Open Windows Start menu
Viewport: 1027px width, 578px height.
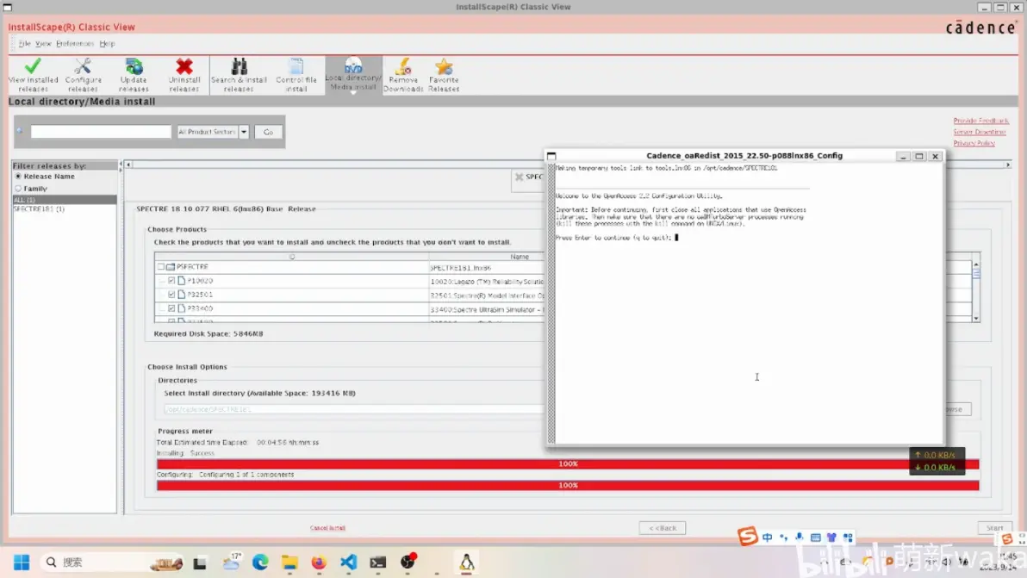point(22,562)
